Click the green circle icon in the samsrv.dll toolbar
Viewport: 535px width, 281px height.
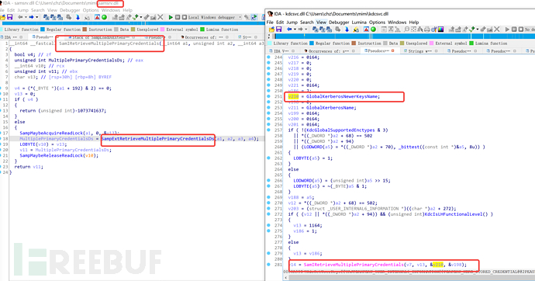coord(105,17)
